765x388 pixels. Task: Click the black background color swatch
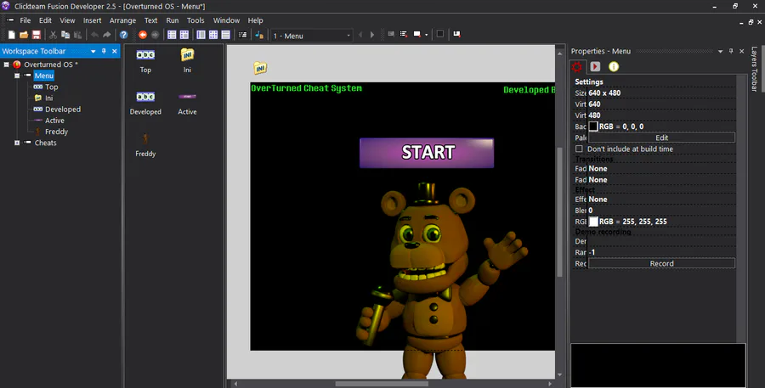[593, 127]
